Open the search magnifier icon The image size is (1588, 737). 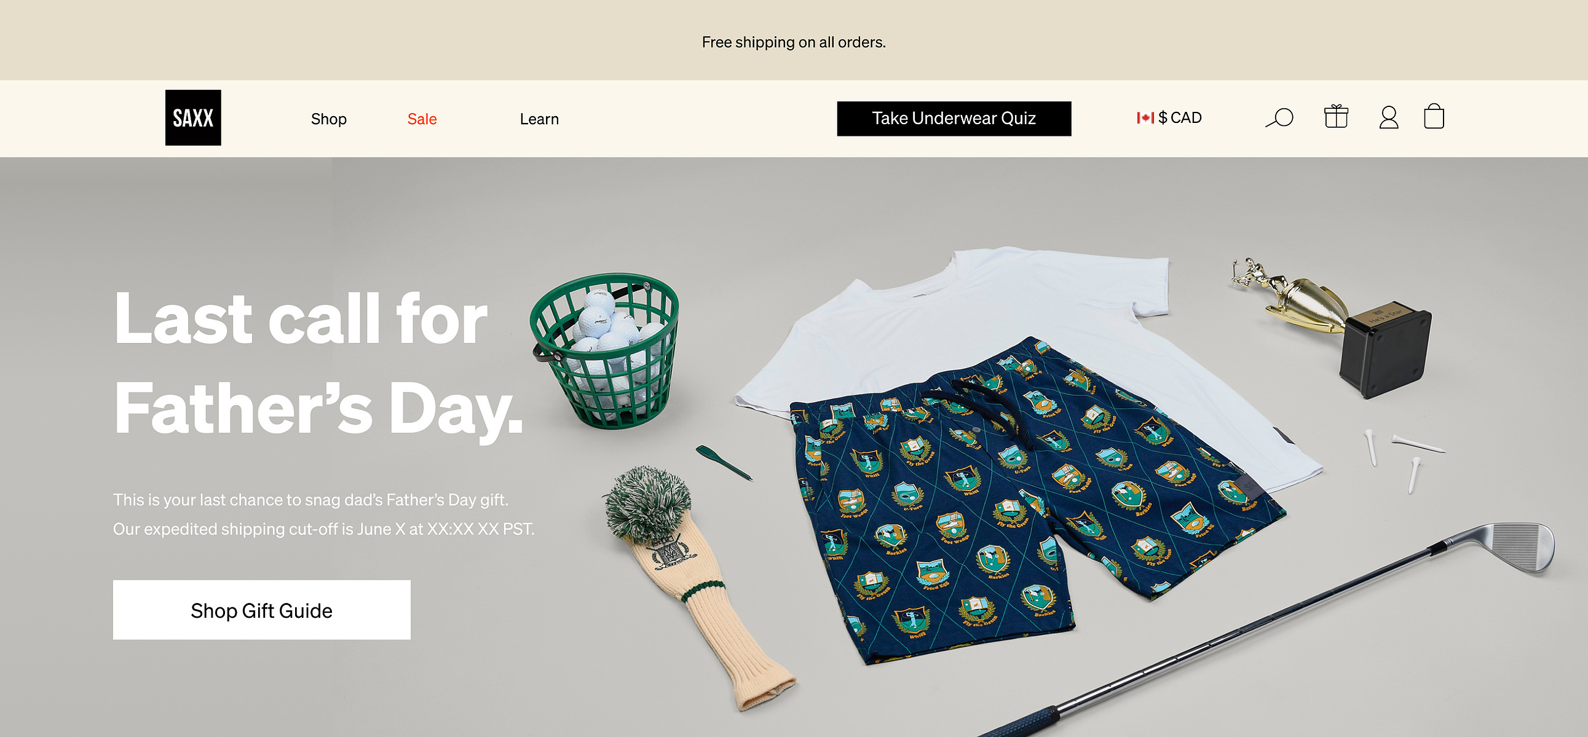[x=1279, y=117]
